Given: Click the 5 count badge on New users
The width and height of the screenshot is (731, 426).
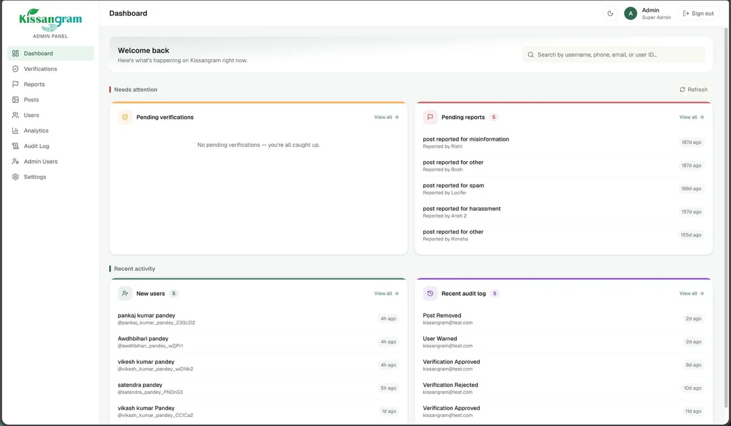Looking at the screenshot, I should click(174, 294).
